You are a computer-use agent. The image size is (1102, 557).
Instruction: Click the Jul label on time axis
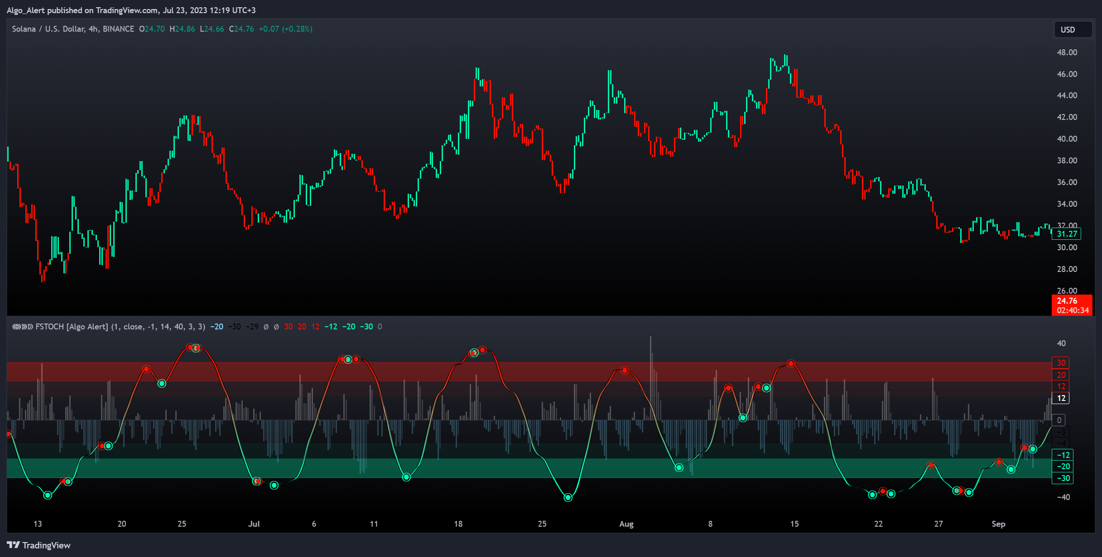click(254, 524)
